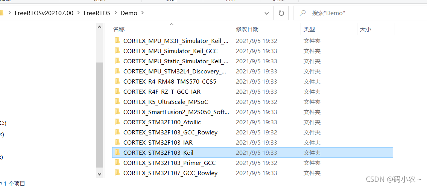This screenshot has height=186, width=427.
Task: Select folder name CORTEX_R4F_RZ_T_GCC_IAR
Action: [x=162, y=91]
